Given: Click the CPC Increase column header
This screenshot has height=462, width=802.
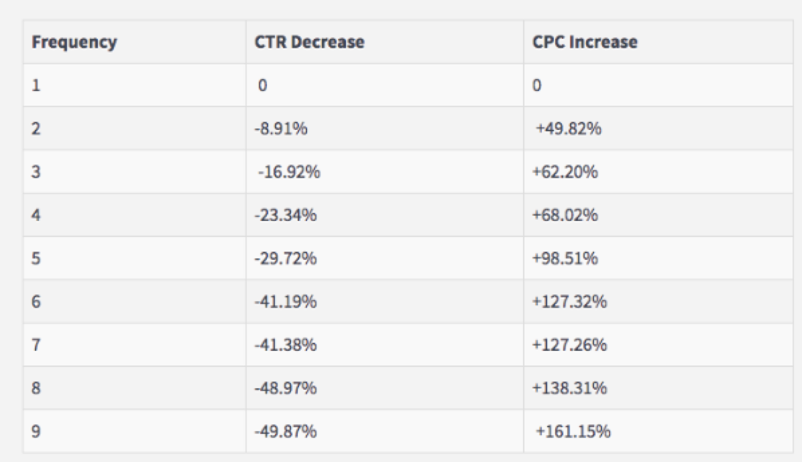Looking at the screenshot, I should (x=585, y=42).
